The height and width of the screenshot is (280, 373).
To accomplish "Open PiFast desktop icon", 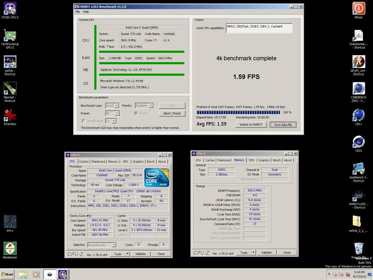I will 359,11.
